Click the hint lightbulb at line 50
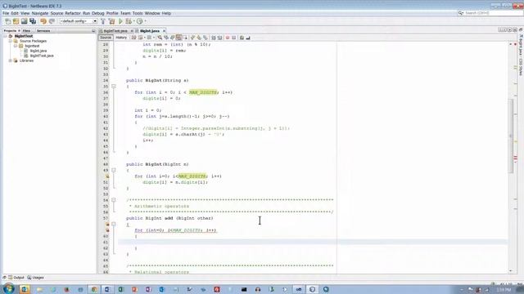The image size is (524, 294). [107, 176]
